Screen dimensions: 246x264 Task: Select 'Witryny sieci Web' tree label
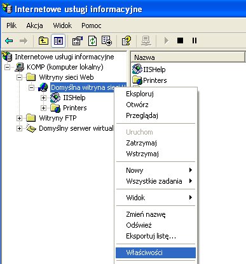[x=66, y=77]
